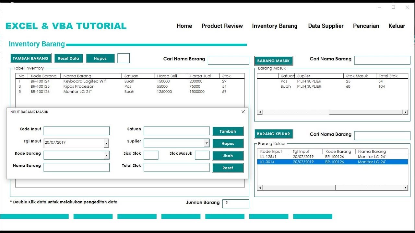Click the '1250000' Harga Beli cell
The width and height of the screenshot is (415, 233).
coord(164,92)
